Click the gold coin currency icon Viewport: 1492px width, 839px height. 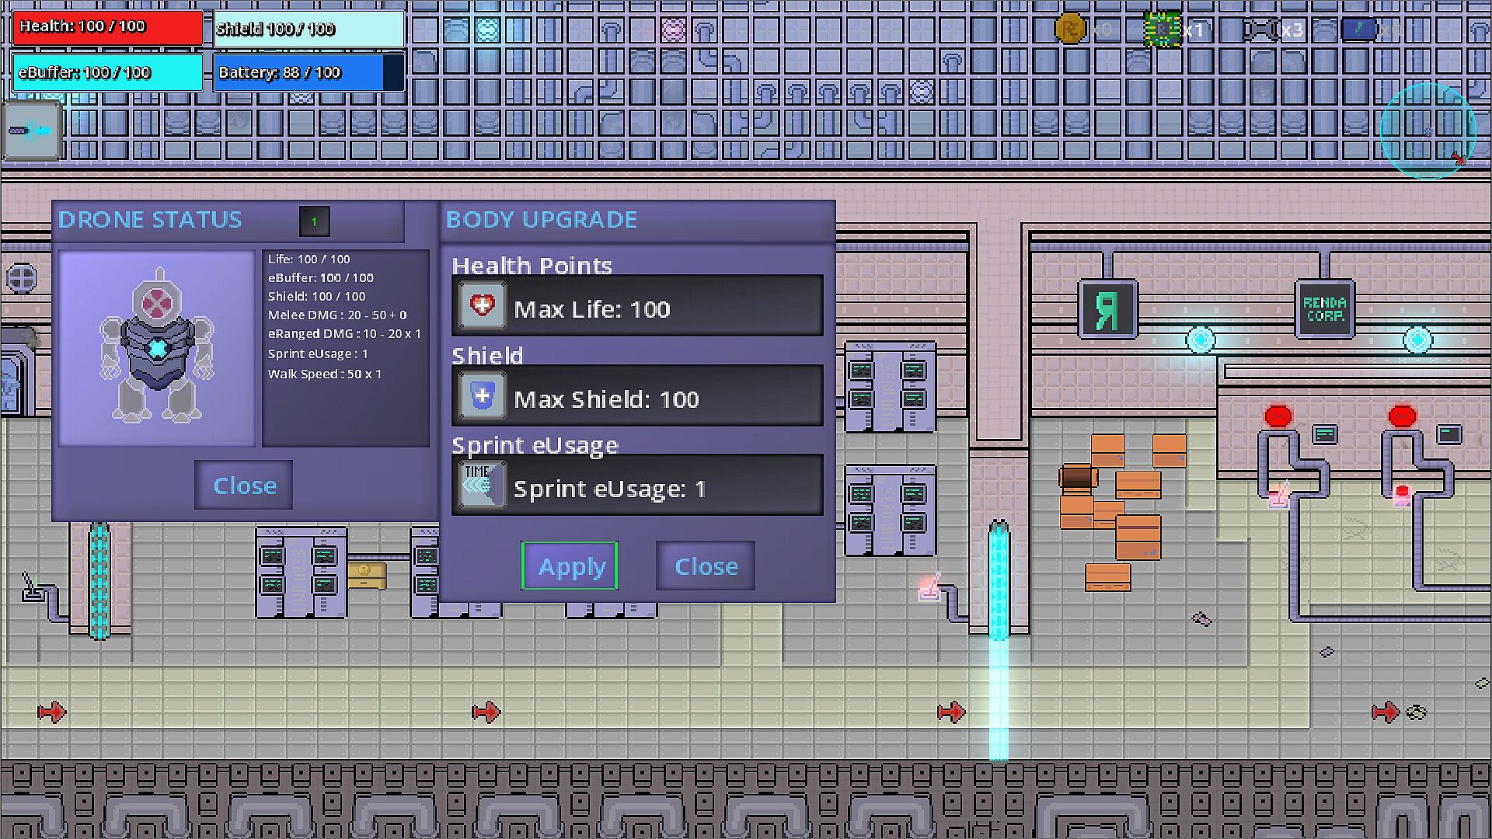[x=1070, y=30]
